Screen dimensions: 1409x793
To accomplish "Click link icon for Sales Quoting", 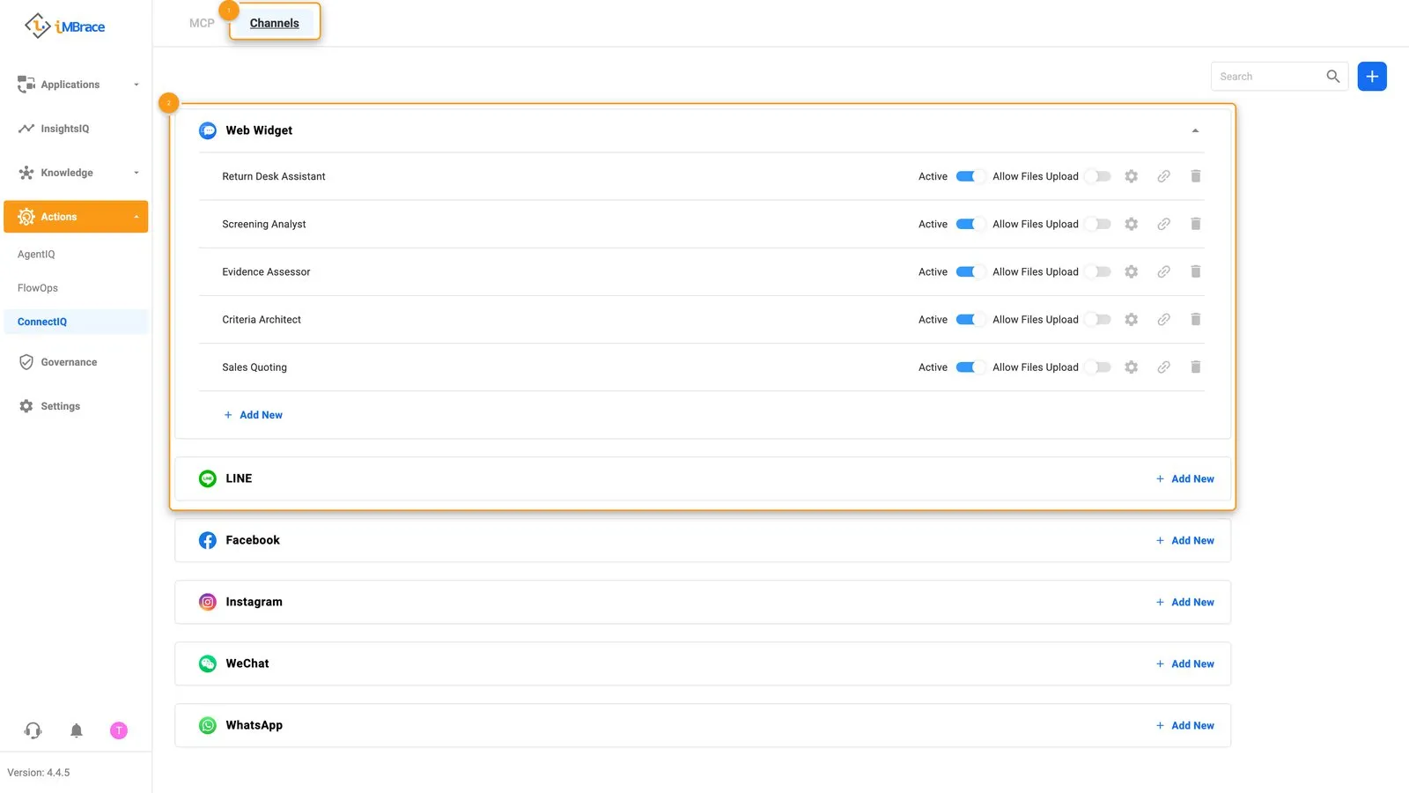I will coord(1163,367).
